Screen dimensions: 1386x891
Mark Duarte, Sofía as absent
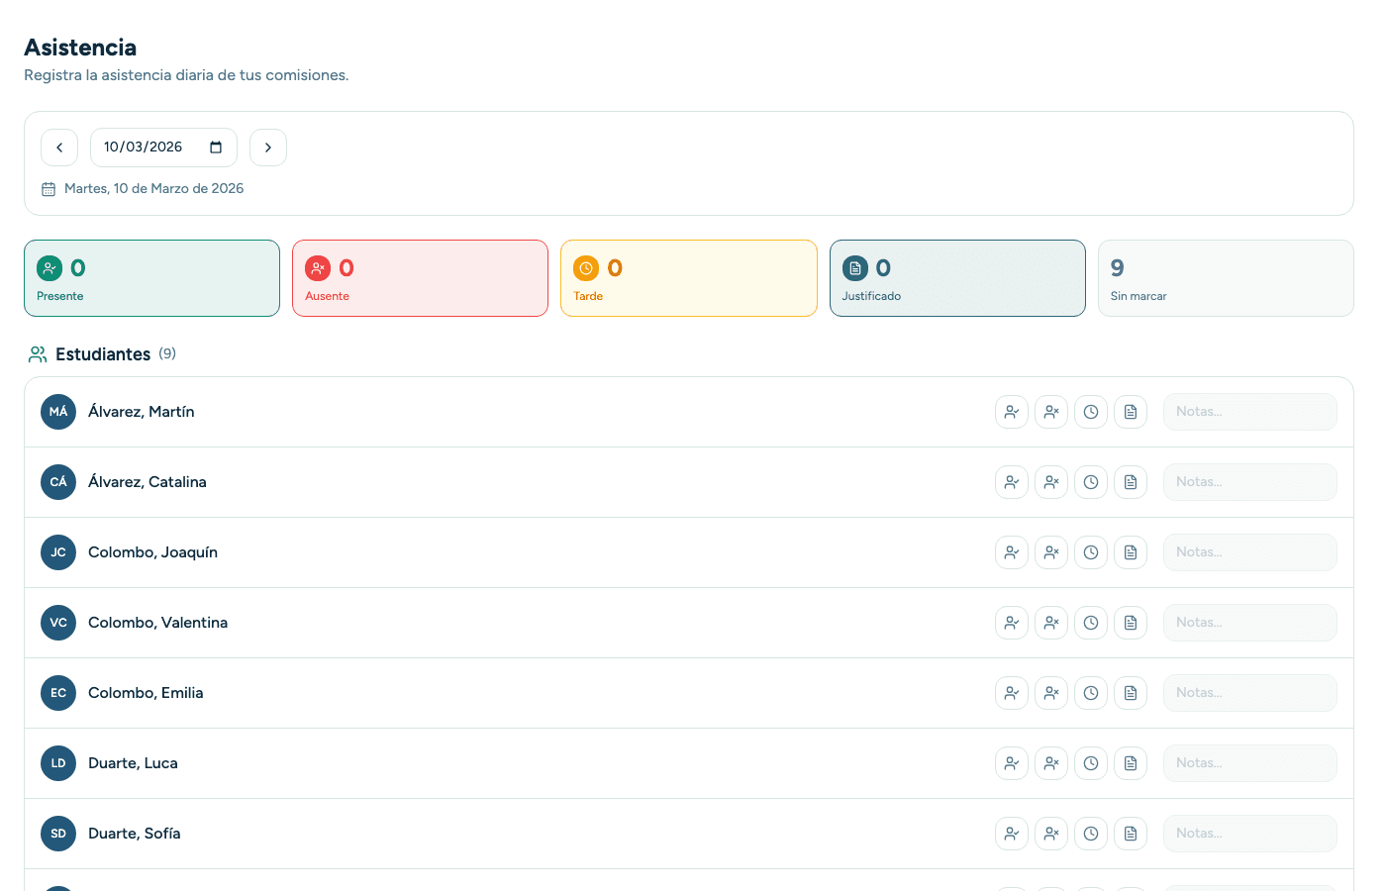(1051, 834)
